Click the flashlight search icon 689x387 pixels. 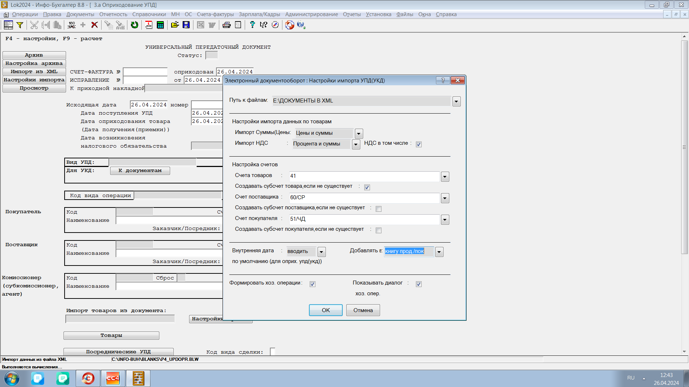[x=109, y=25]
